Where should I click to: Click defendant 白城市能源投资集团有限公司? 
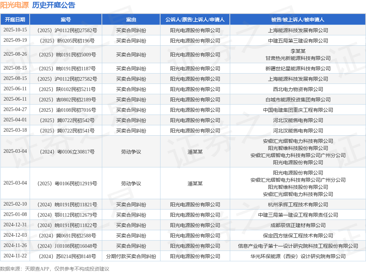click(x=298, y=100)
